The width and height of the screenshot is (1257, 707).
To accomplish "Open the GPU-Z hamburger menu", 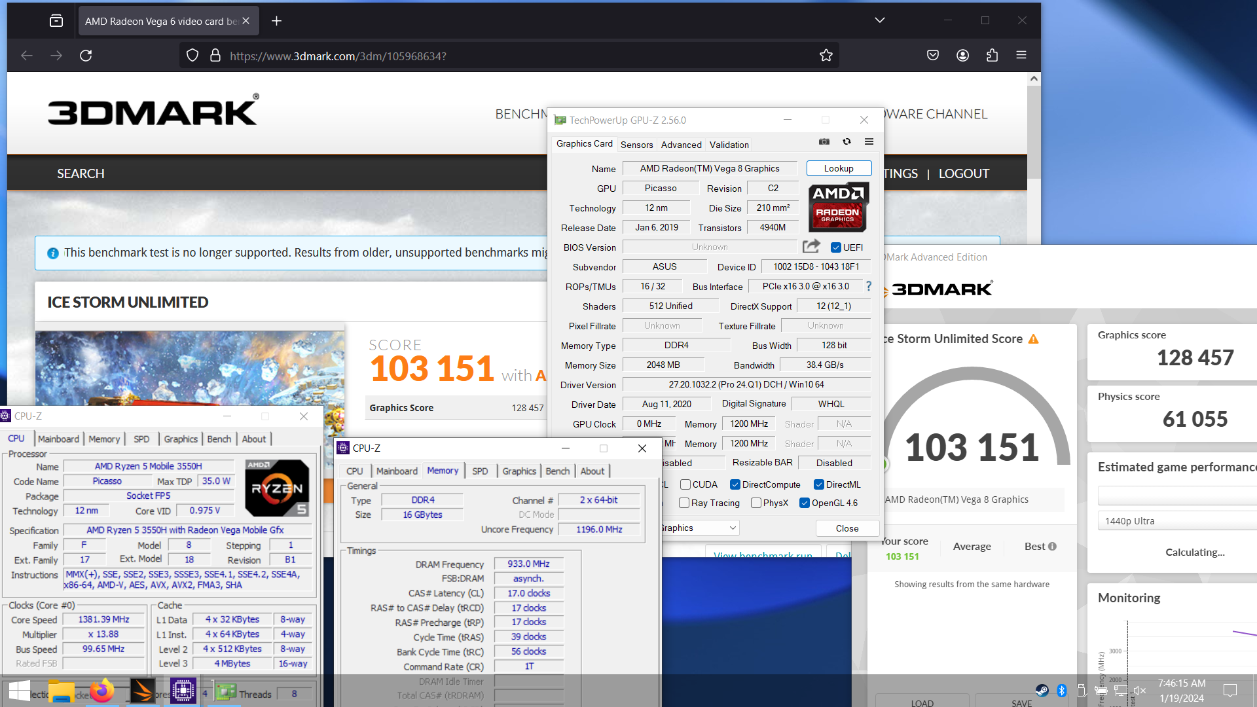I will pyautogui.click(x=869, y=141).
